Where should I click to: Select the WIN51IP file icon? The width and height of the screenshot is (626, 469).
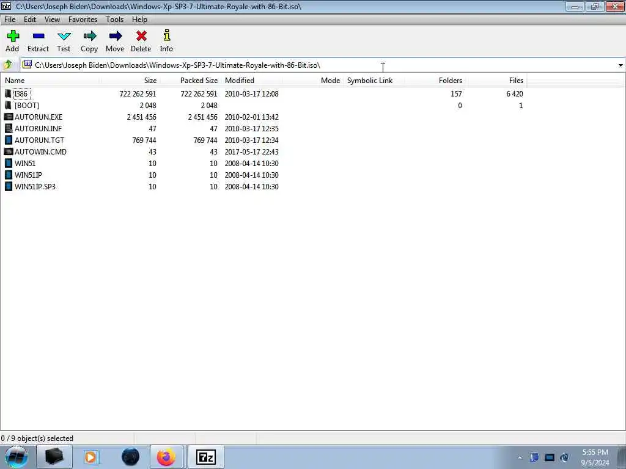[8, 175]
